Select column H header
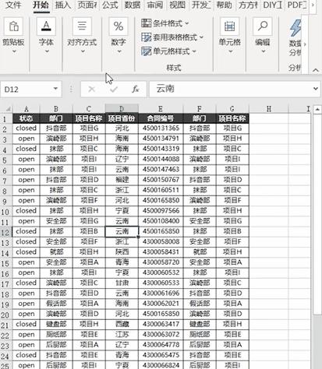 [x=269, y=109]
